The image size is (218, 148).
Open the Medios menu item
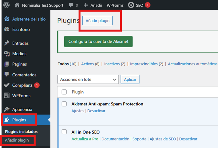tap(19, 54)
